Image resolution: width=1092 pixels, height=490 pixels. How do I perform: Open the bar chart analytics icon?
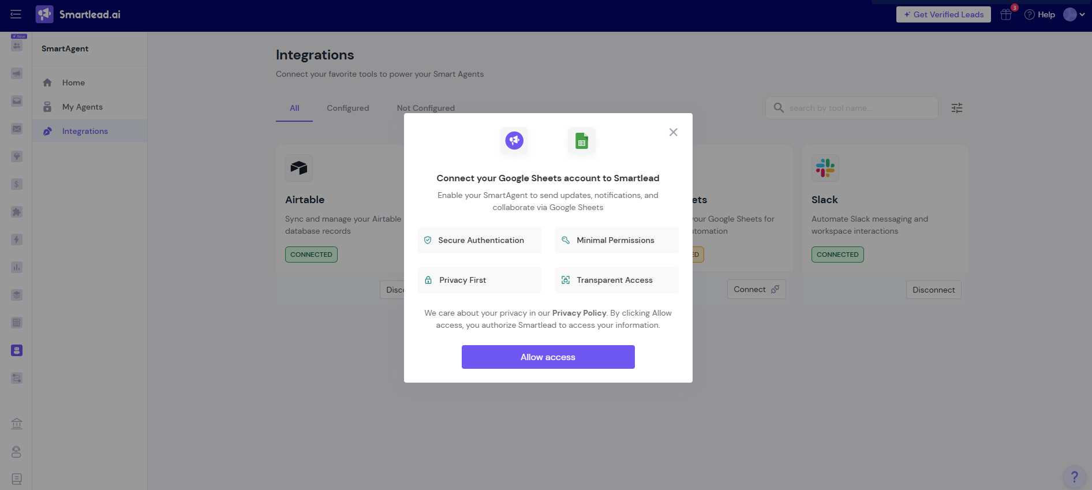[x=17, y=267]
